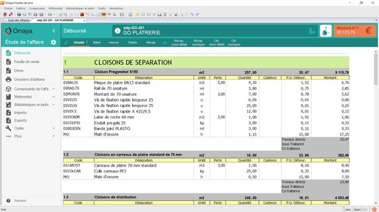Expand the Outils sidebar section arrow

point(54,128)
